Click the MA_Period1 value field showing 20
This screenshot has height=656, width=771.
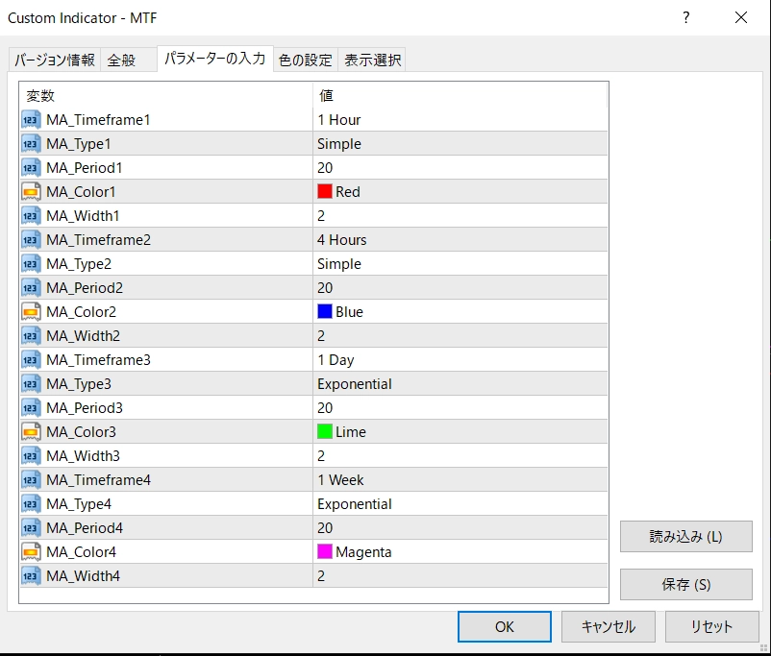pos(460,168)
